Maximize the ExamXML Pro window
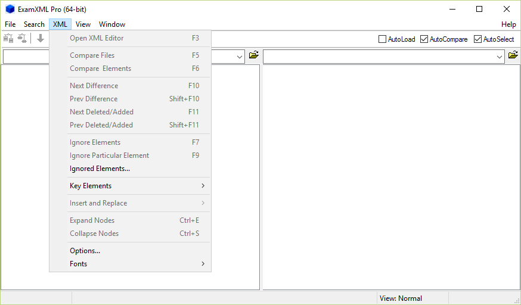This screenshot has width=521, height=305. coord(479,10)
